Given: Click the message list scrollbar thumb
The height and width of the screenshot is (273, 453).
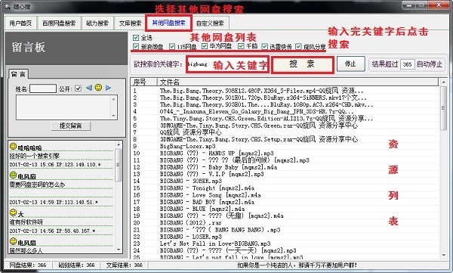Looking at the screenshot, I should pos(119,165).
